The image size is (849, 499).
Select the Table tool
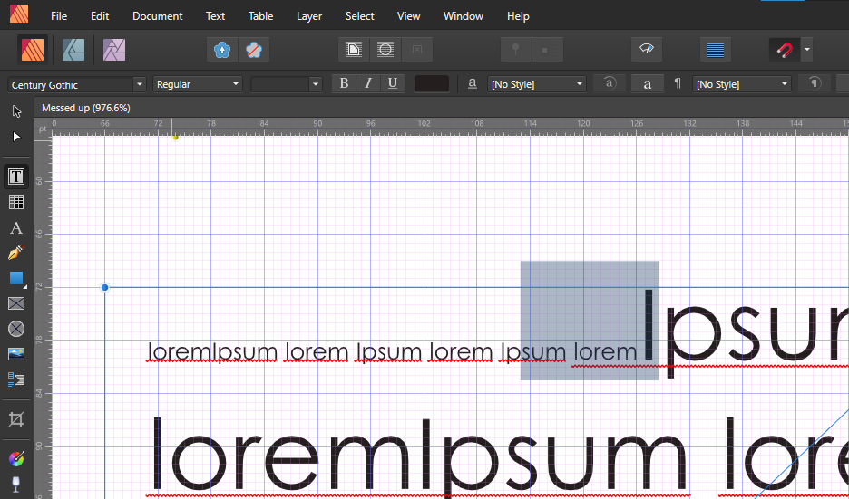click(16, 202)
